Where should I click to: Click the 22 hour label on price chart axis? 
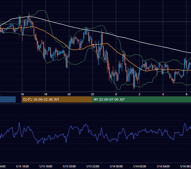point(93,94)
